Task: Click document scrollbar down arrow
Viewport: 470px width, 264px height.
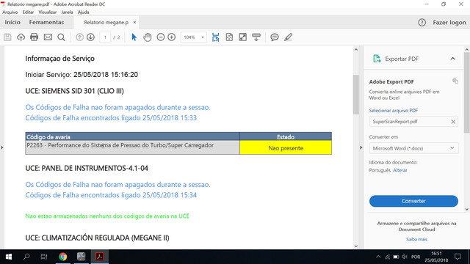Action: tap(355, 246)
